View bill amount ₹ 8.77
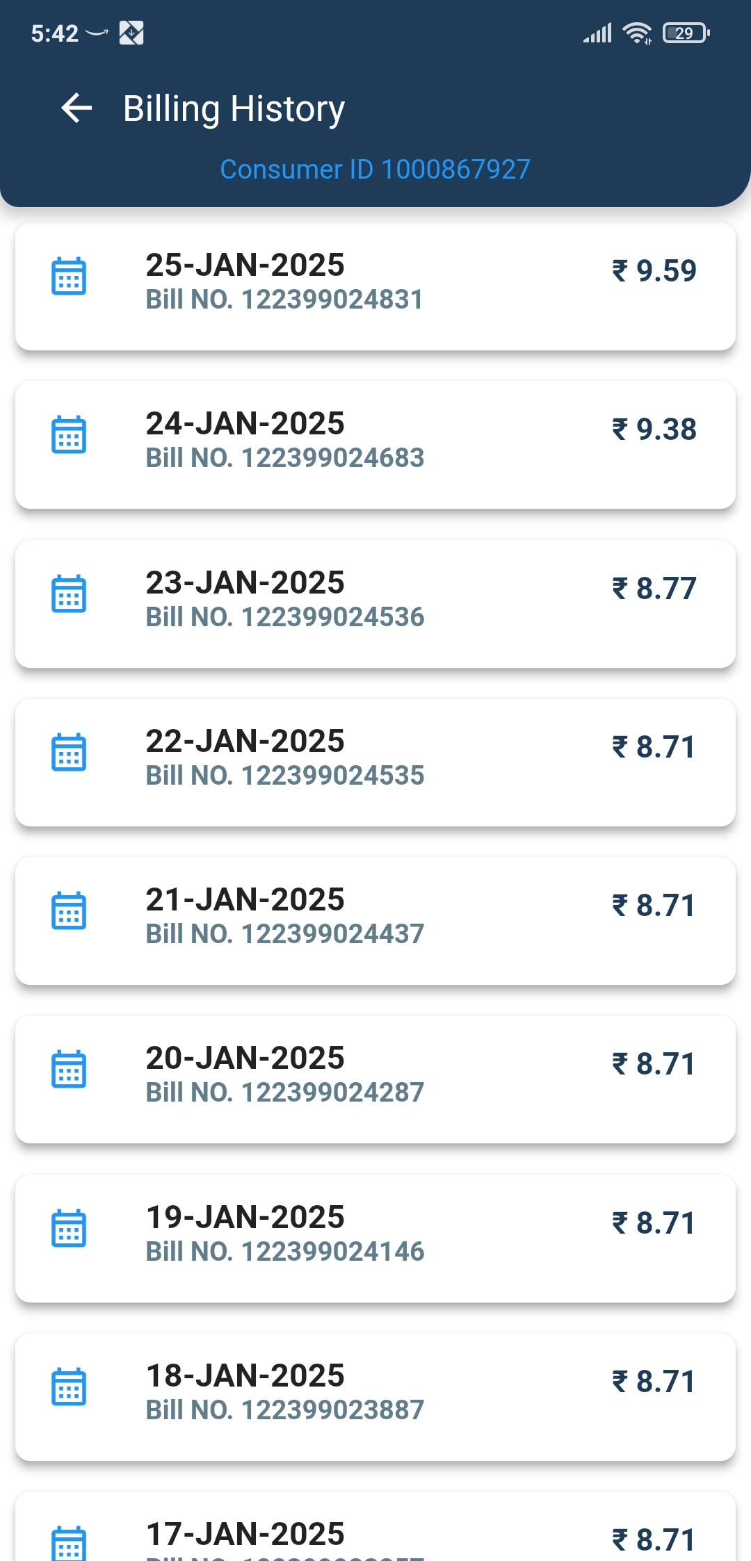 pyautogui.click(x=654, y=589)
